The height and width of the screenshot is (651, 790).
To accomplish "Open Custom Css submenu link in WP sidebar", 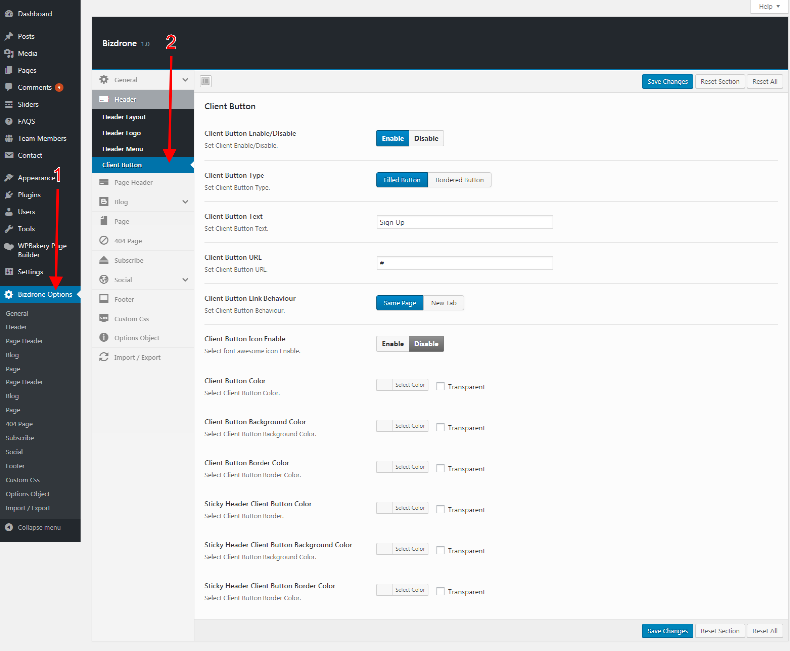I will 23,480.
